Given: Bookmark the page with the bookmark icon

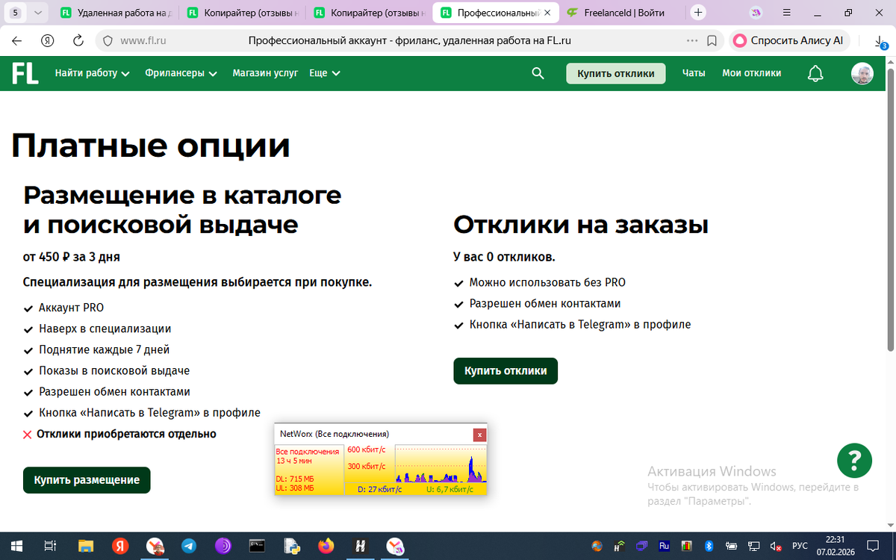Looking at the screenshot, I should [x=712, y=40].
